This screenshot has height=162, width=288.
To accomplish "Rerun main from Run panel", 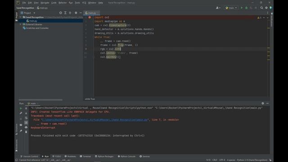I will [21, 108].
